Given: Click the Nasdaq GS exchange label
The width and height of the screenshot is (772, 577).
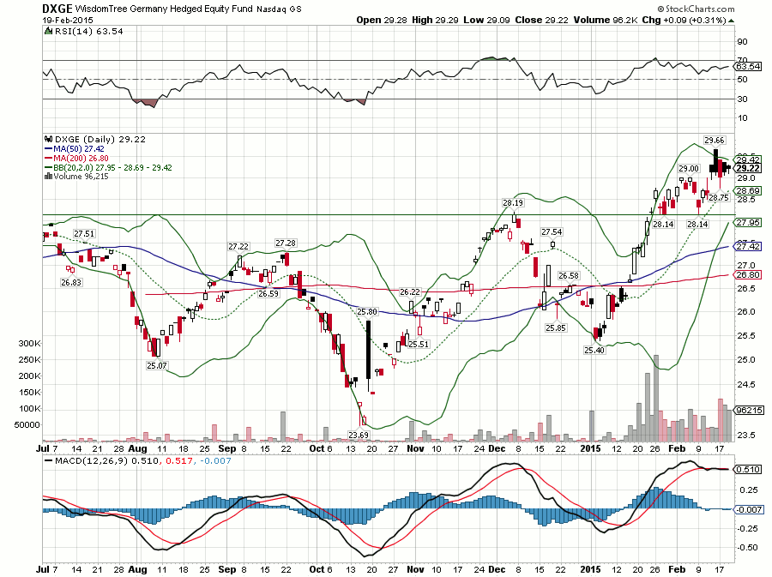Looking at the screenshot, I should [x=279, y=9].
